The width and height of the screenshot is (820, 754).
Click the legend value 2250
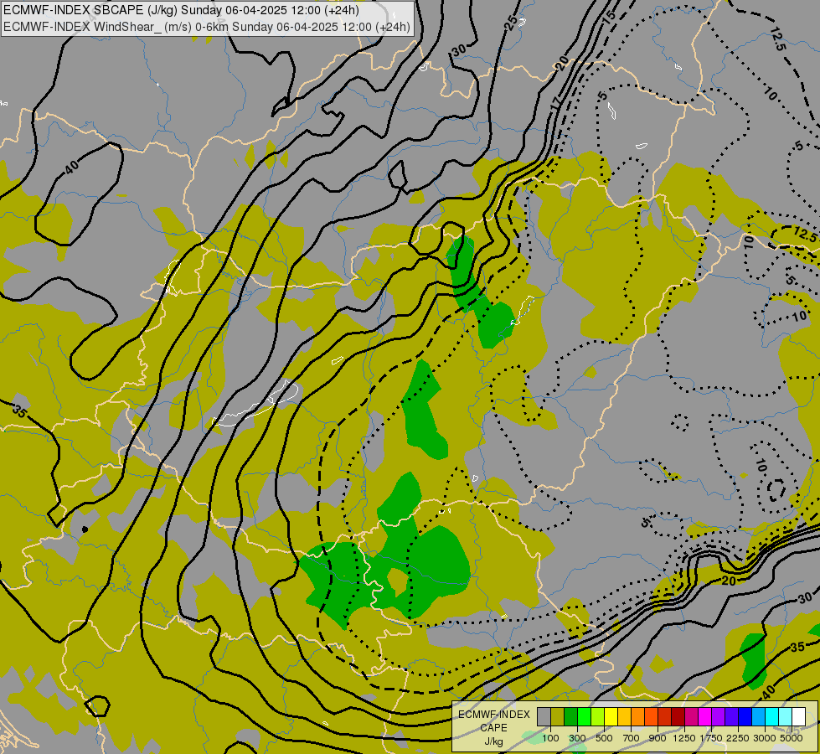pos(738,738)
